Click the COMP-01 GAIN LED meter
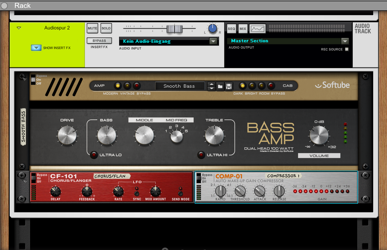The image size is (387, 250). coord(321,191)
